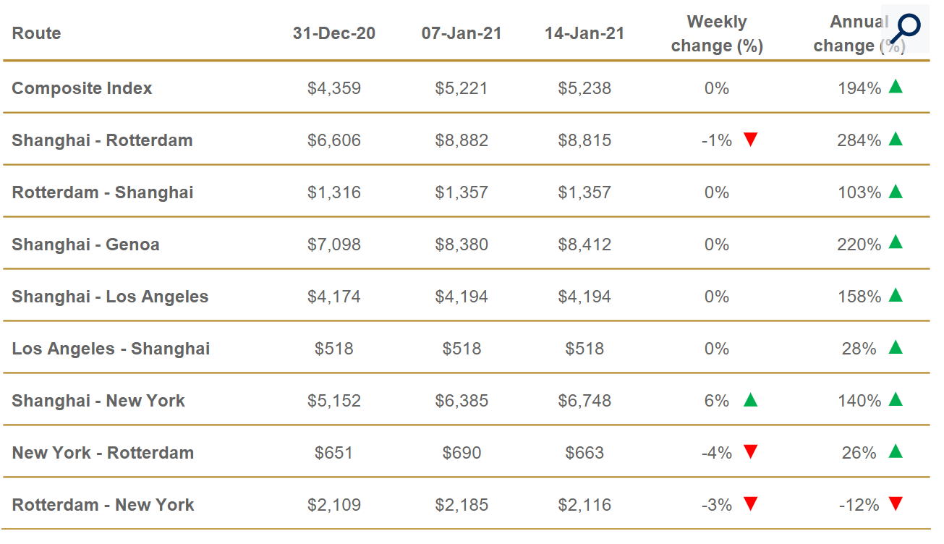The height and width of the screenshot is (544, 944).
Task: Click the $6,748 Shanghai - New York value
Action: click(584, 401)
